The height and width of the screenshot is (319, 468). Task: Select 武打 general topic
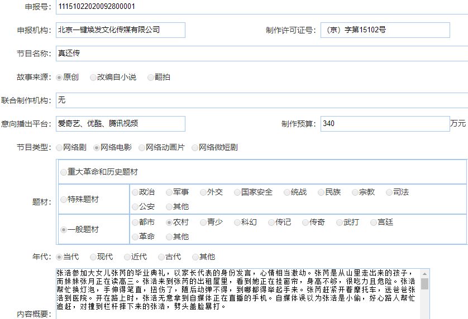point(340,223)
